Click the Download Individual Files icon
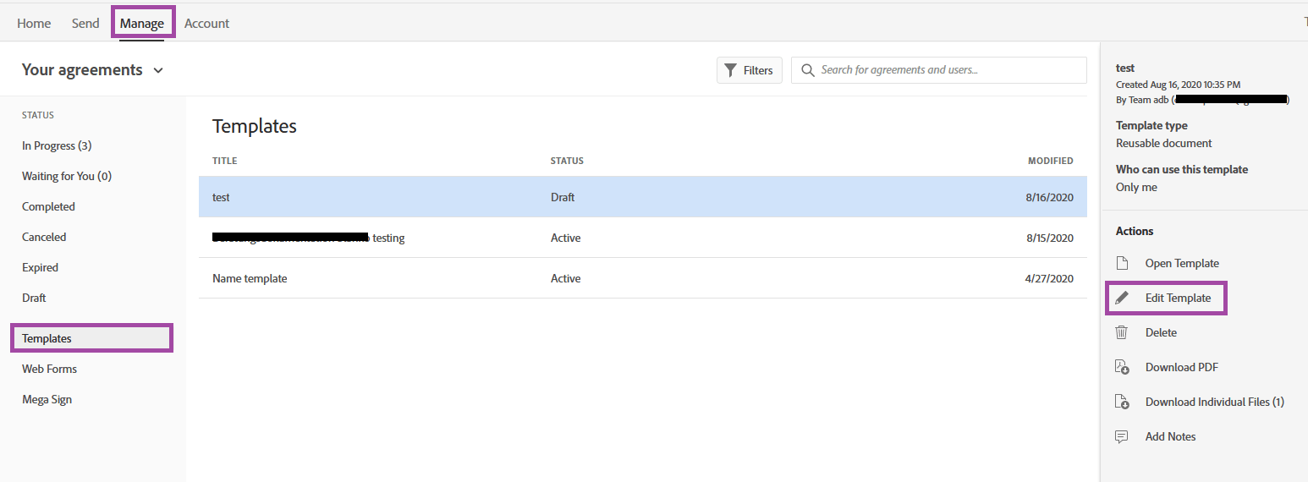This screenshot has width=1308, height=482. (x=1122, y=402)
